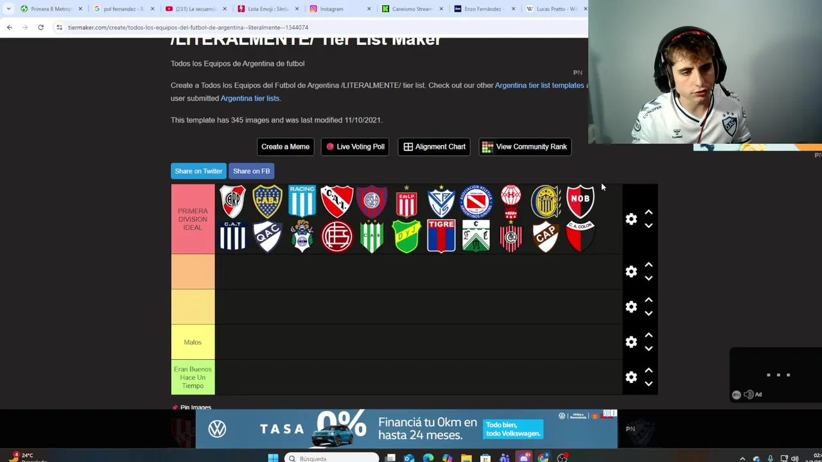Start a Live Voting Poll
Image resolution: width=822 pixels, height=462 pixels.
(x=354, y=147)
